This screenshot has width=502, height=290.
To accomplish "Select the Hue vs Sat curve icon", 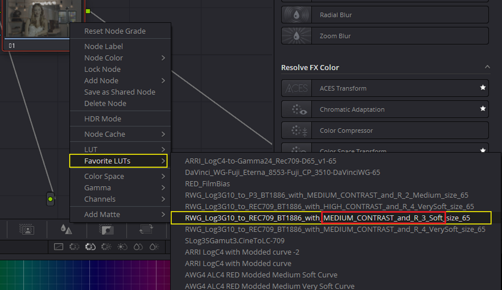I will (x=90, y=247).
